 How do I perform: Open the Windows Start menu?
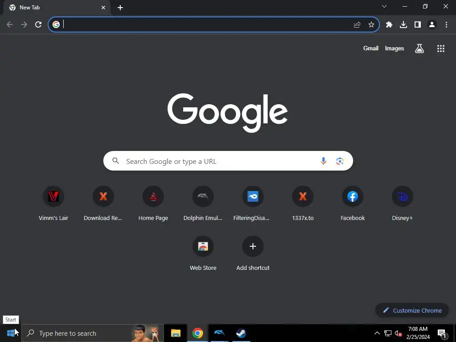11,333
